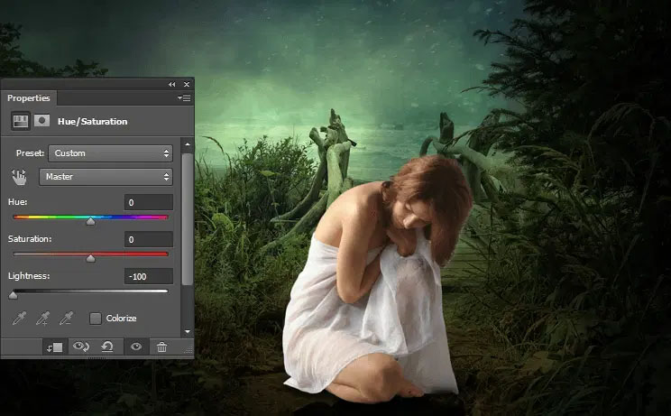The image size is (671, 416).
Task: Click the Lightness slider handle
Action: point(14,295)
